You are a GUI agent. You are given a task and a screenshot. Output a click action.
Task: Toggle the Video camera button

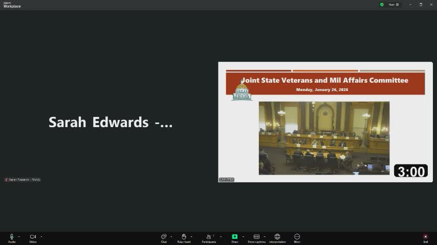click(33, 237)
